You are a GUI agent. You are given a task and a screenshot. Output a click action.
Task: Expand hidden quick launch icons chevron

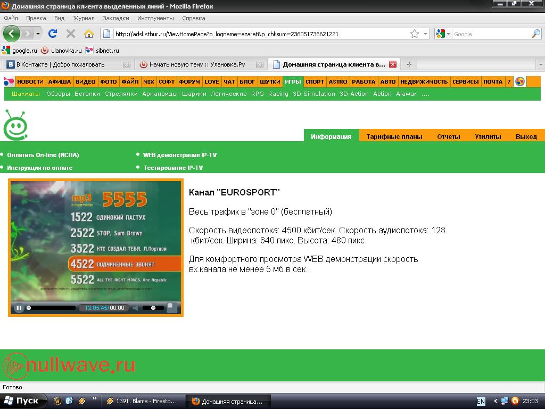click(x=95, y=398)
